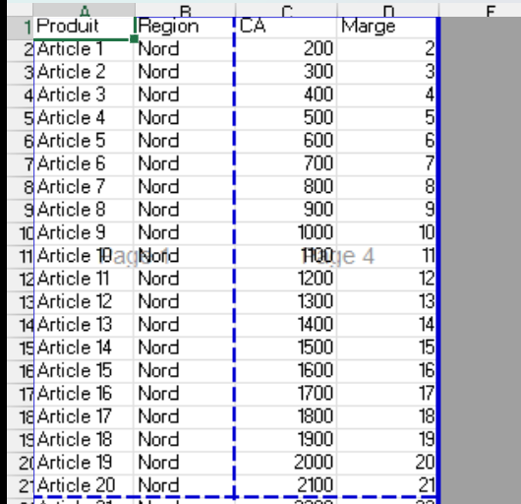Screen dimensions: 521x504
Task: Click CA value 400
Action: coord(286,95)
